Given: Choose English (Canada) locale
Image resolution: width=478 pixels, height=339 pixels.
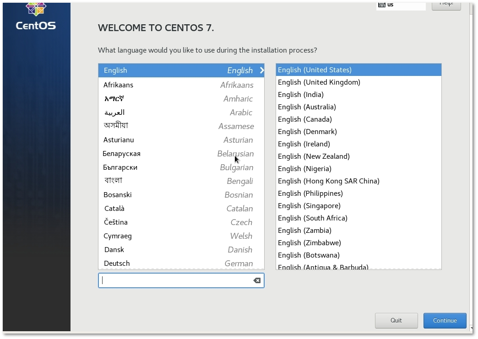Looking at the screenshot, I should point(305,119).
